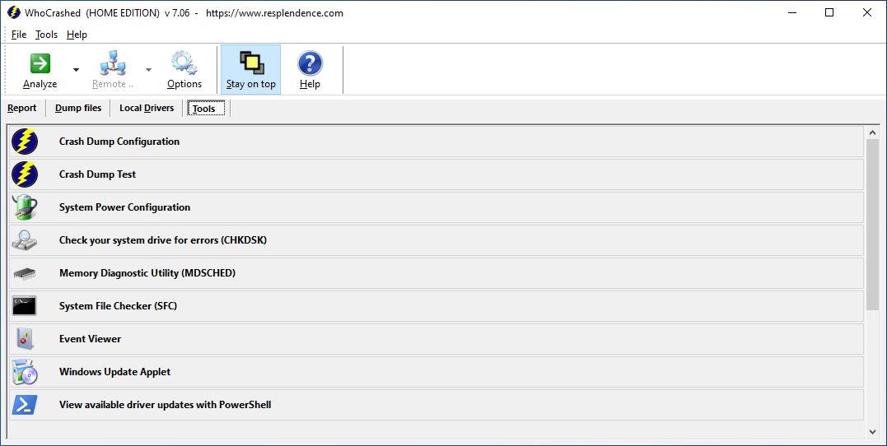Click the Remote network computers icon
The height and width of the screenshot is (446, 887).
tap(113, 63)
